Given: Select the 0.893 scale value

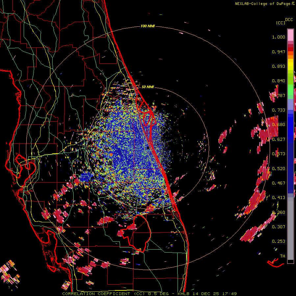Looking at the screenshot, I should tap(279, 66).
